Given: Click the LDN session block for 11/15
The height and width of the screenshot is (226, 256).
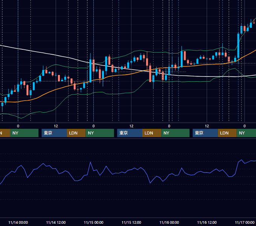Looking at the screenshot, I should [152, 133].
